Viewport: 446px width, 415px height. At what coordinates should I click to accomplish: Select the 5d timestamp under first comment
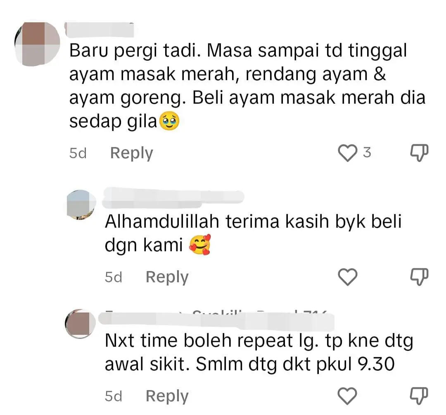[78, 153]
